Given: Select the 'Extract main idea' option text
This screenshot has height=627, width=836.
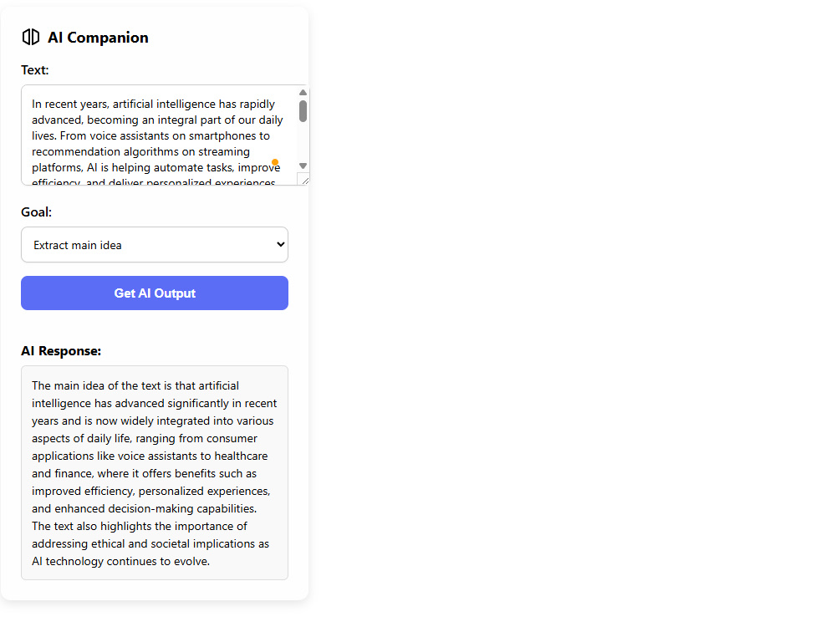Looking at the screenshot, I should tap(77, 245).
